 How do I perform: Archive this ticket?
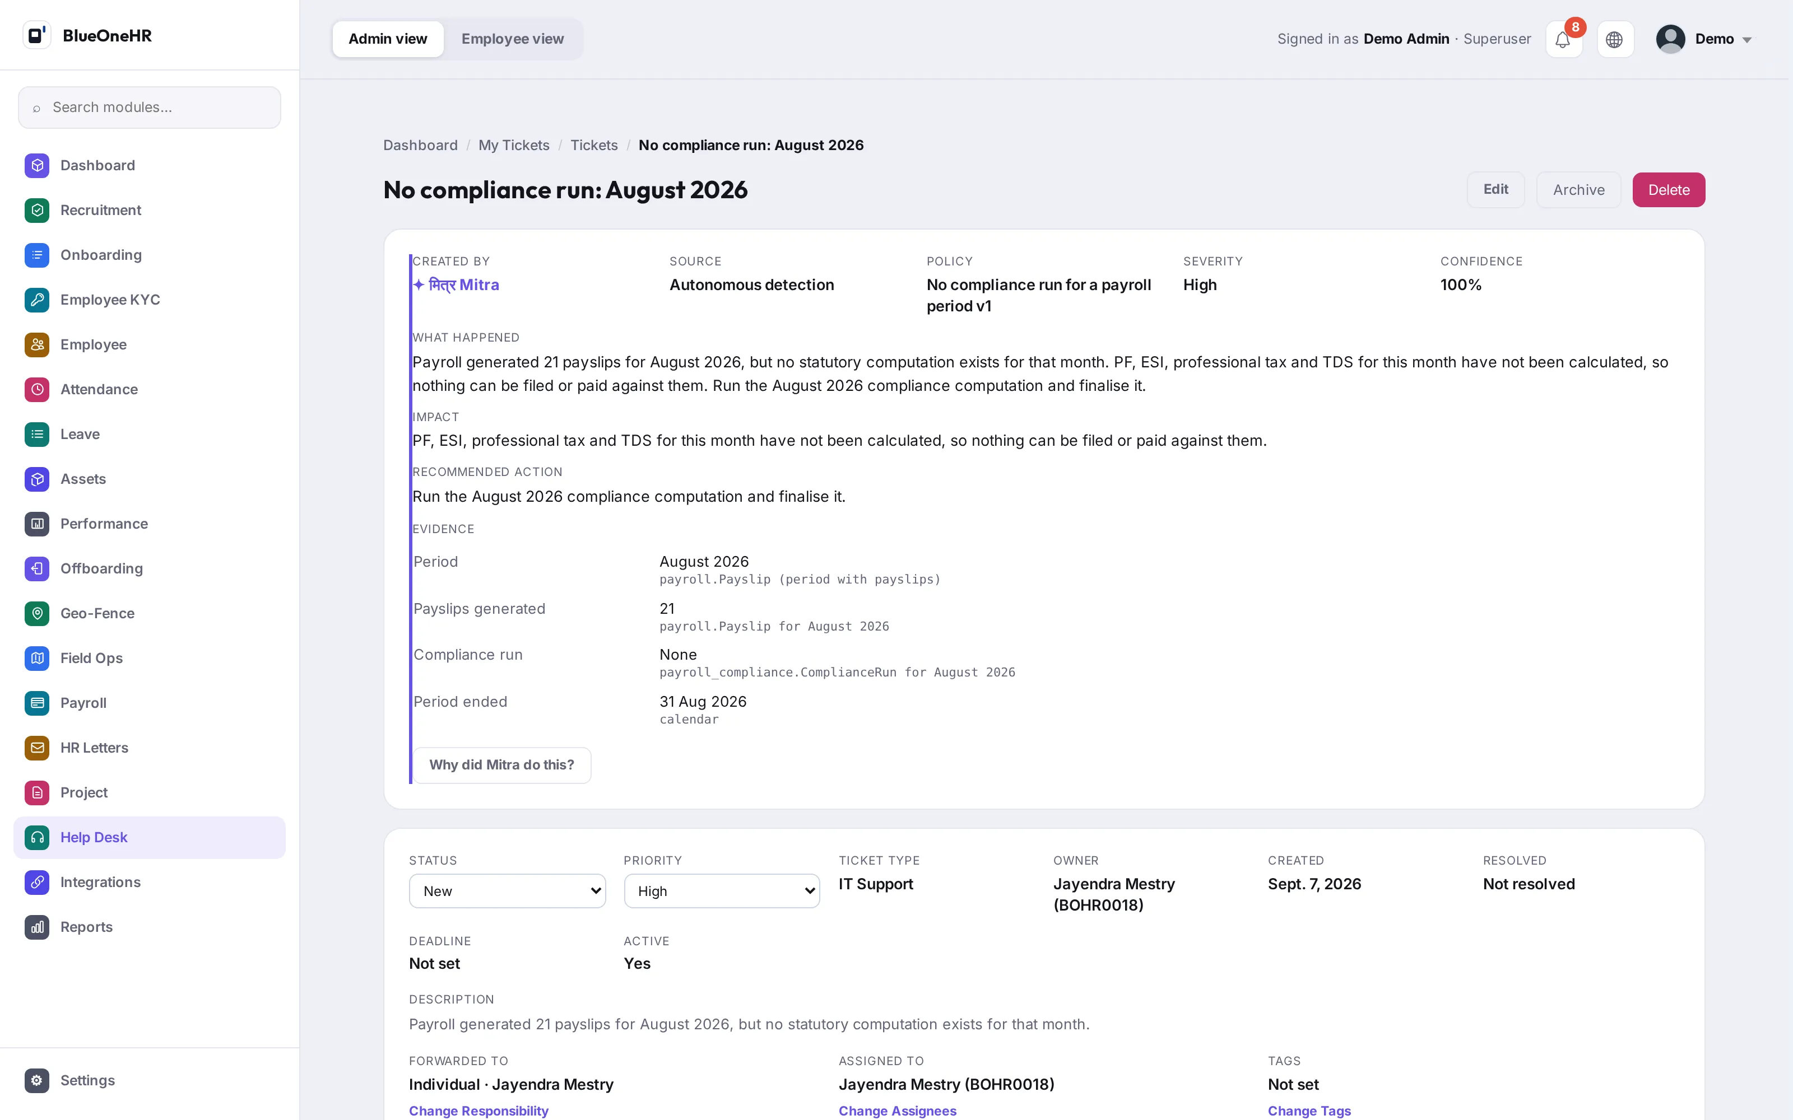1579,190
